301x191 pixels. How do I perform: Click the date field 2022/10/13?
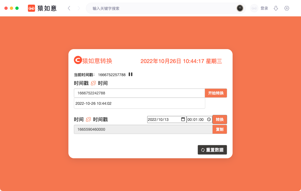point(167,120)
